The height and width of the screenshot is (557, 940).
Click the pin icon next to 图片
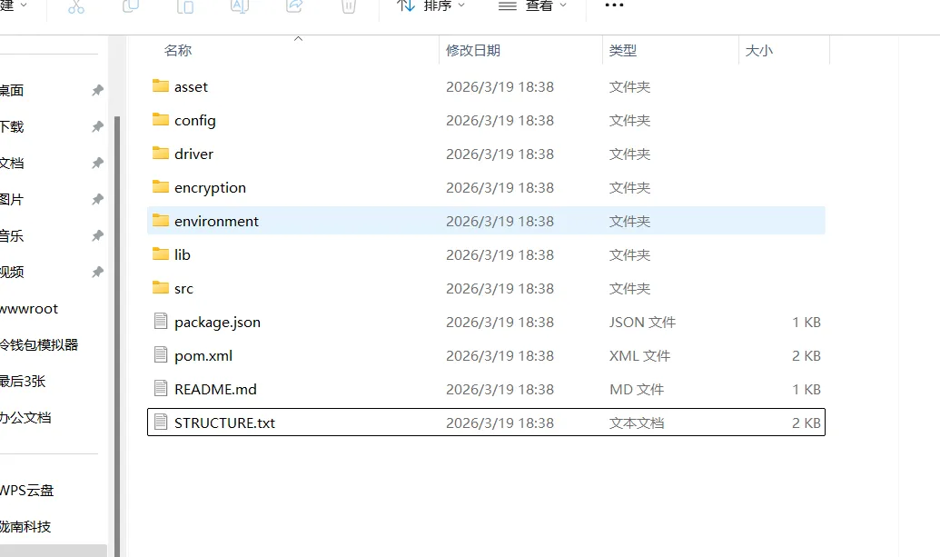point(98,199)
